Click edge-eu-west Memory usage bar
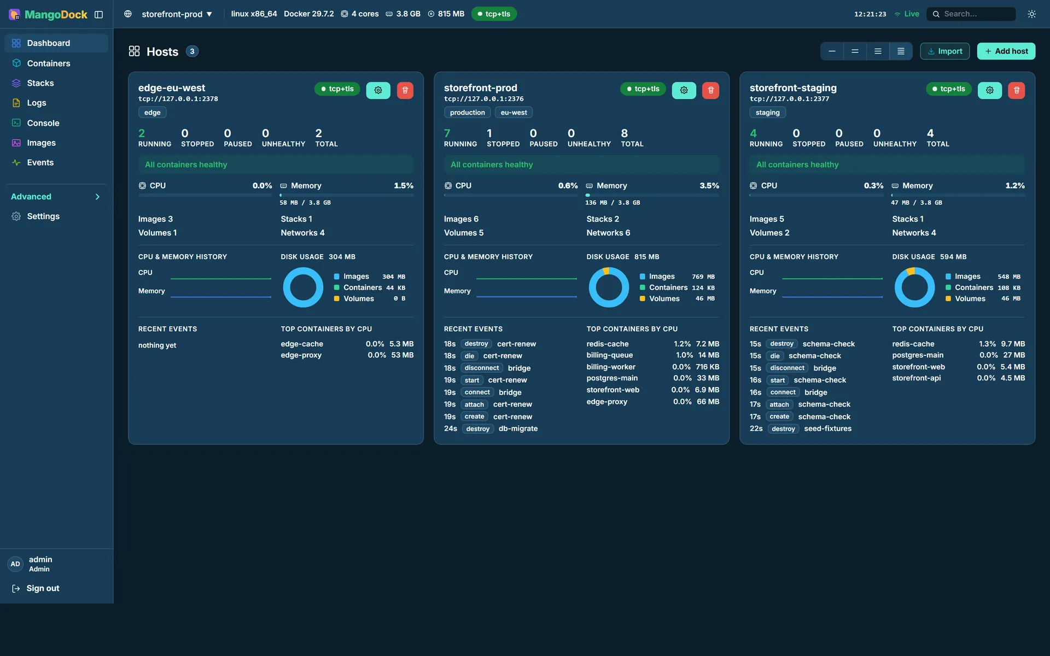Image resolution: width=1050 pixels, height=656 pixels. [346, 195]
